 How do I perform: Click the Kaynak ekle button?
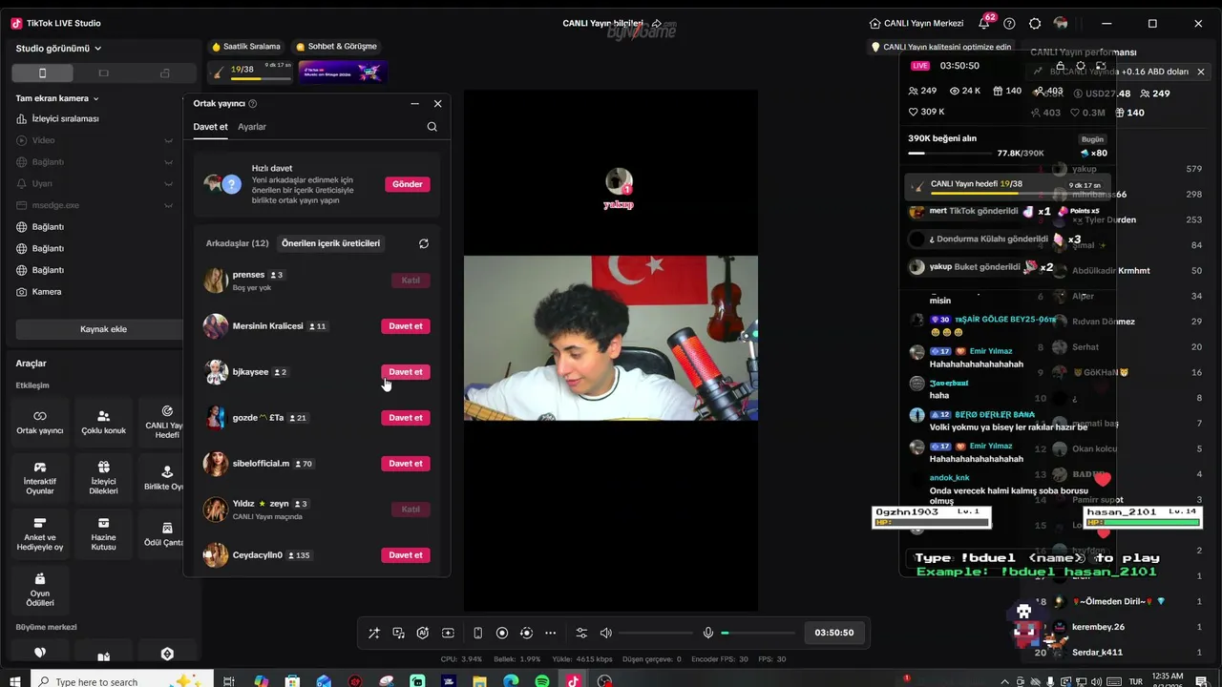click(x=103, y=329)
